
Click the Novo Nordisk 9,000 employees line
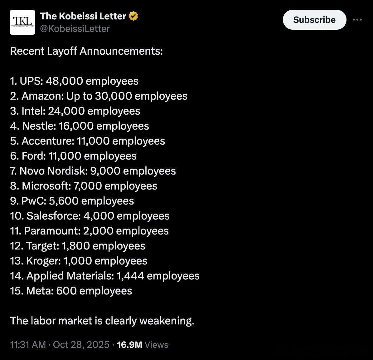pyautogui.click(x=93, y=171)
